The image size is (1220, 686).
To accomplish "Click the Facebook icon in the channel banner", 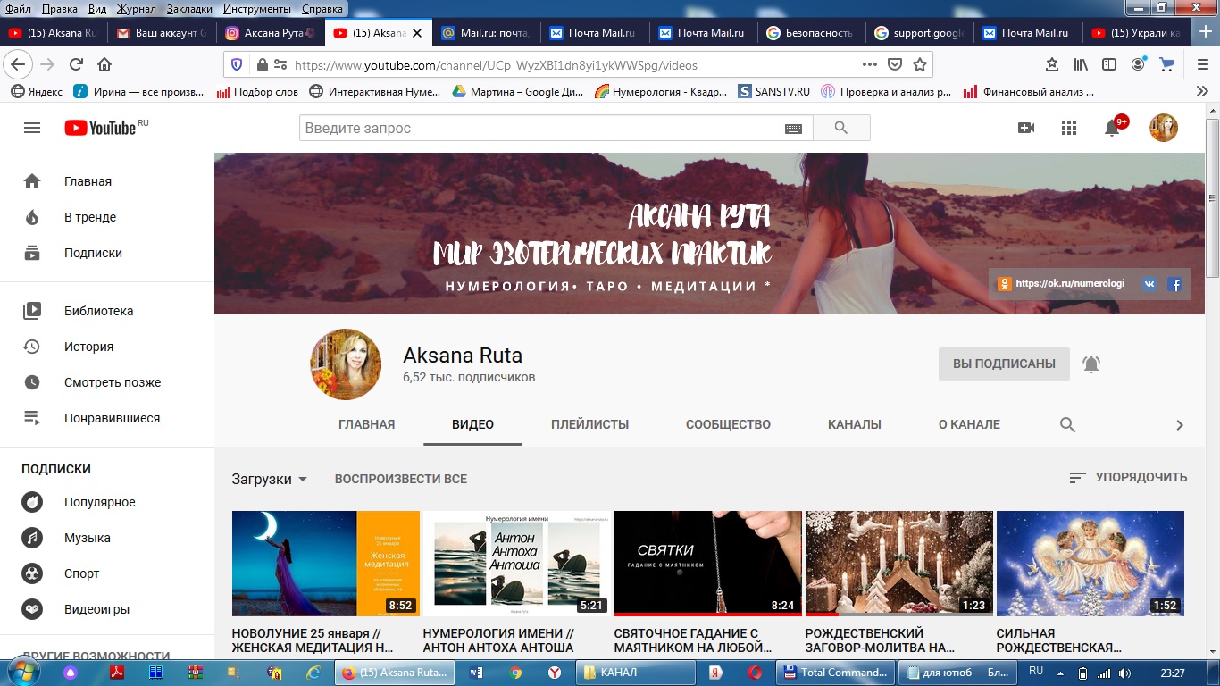I will (1175, 284).
